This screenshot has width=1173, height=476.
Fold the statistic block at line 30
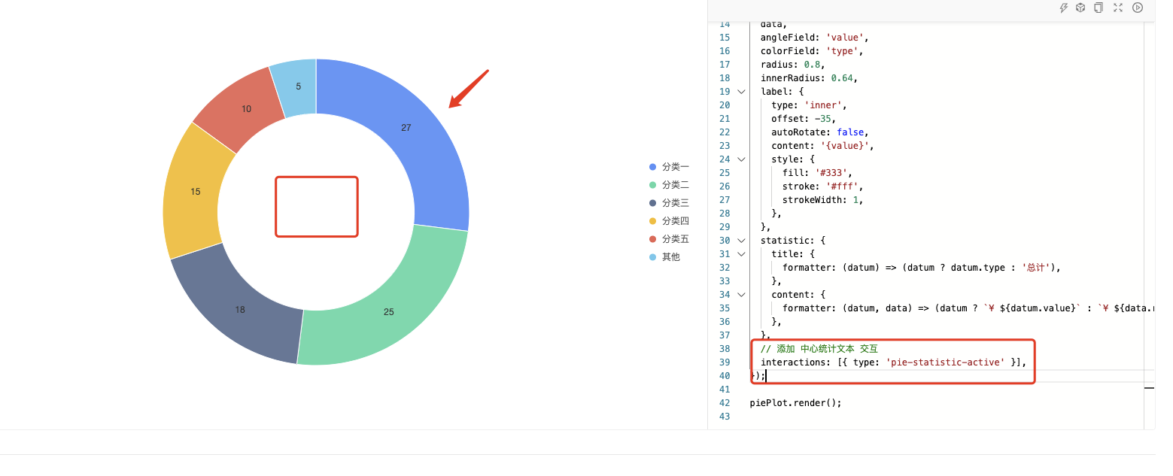coord(740,240)
